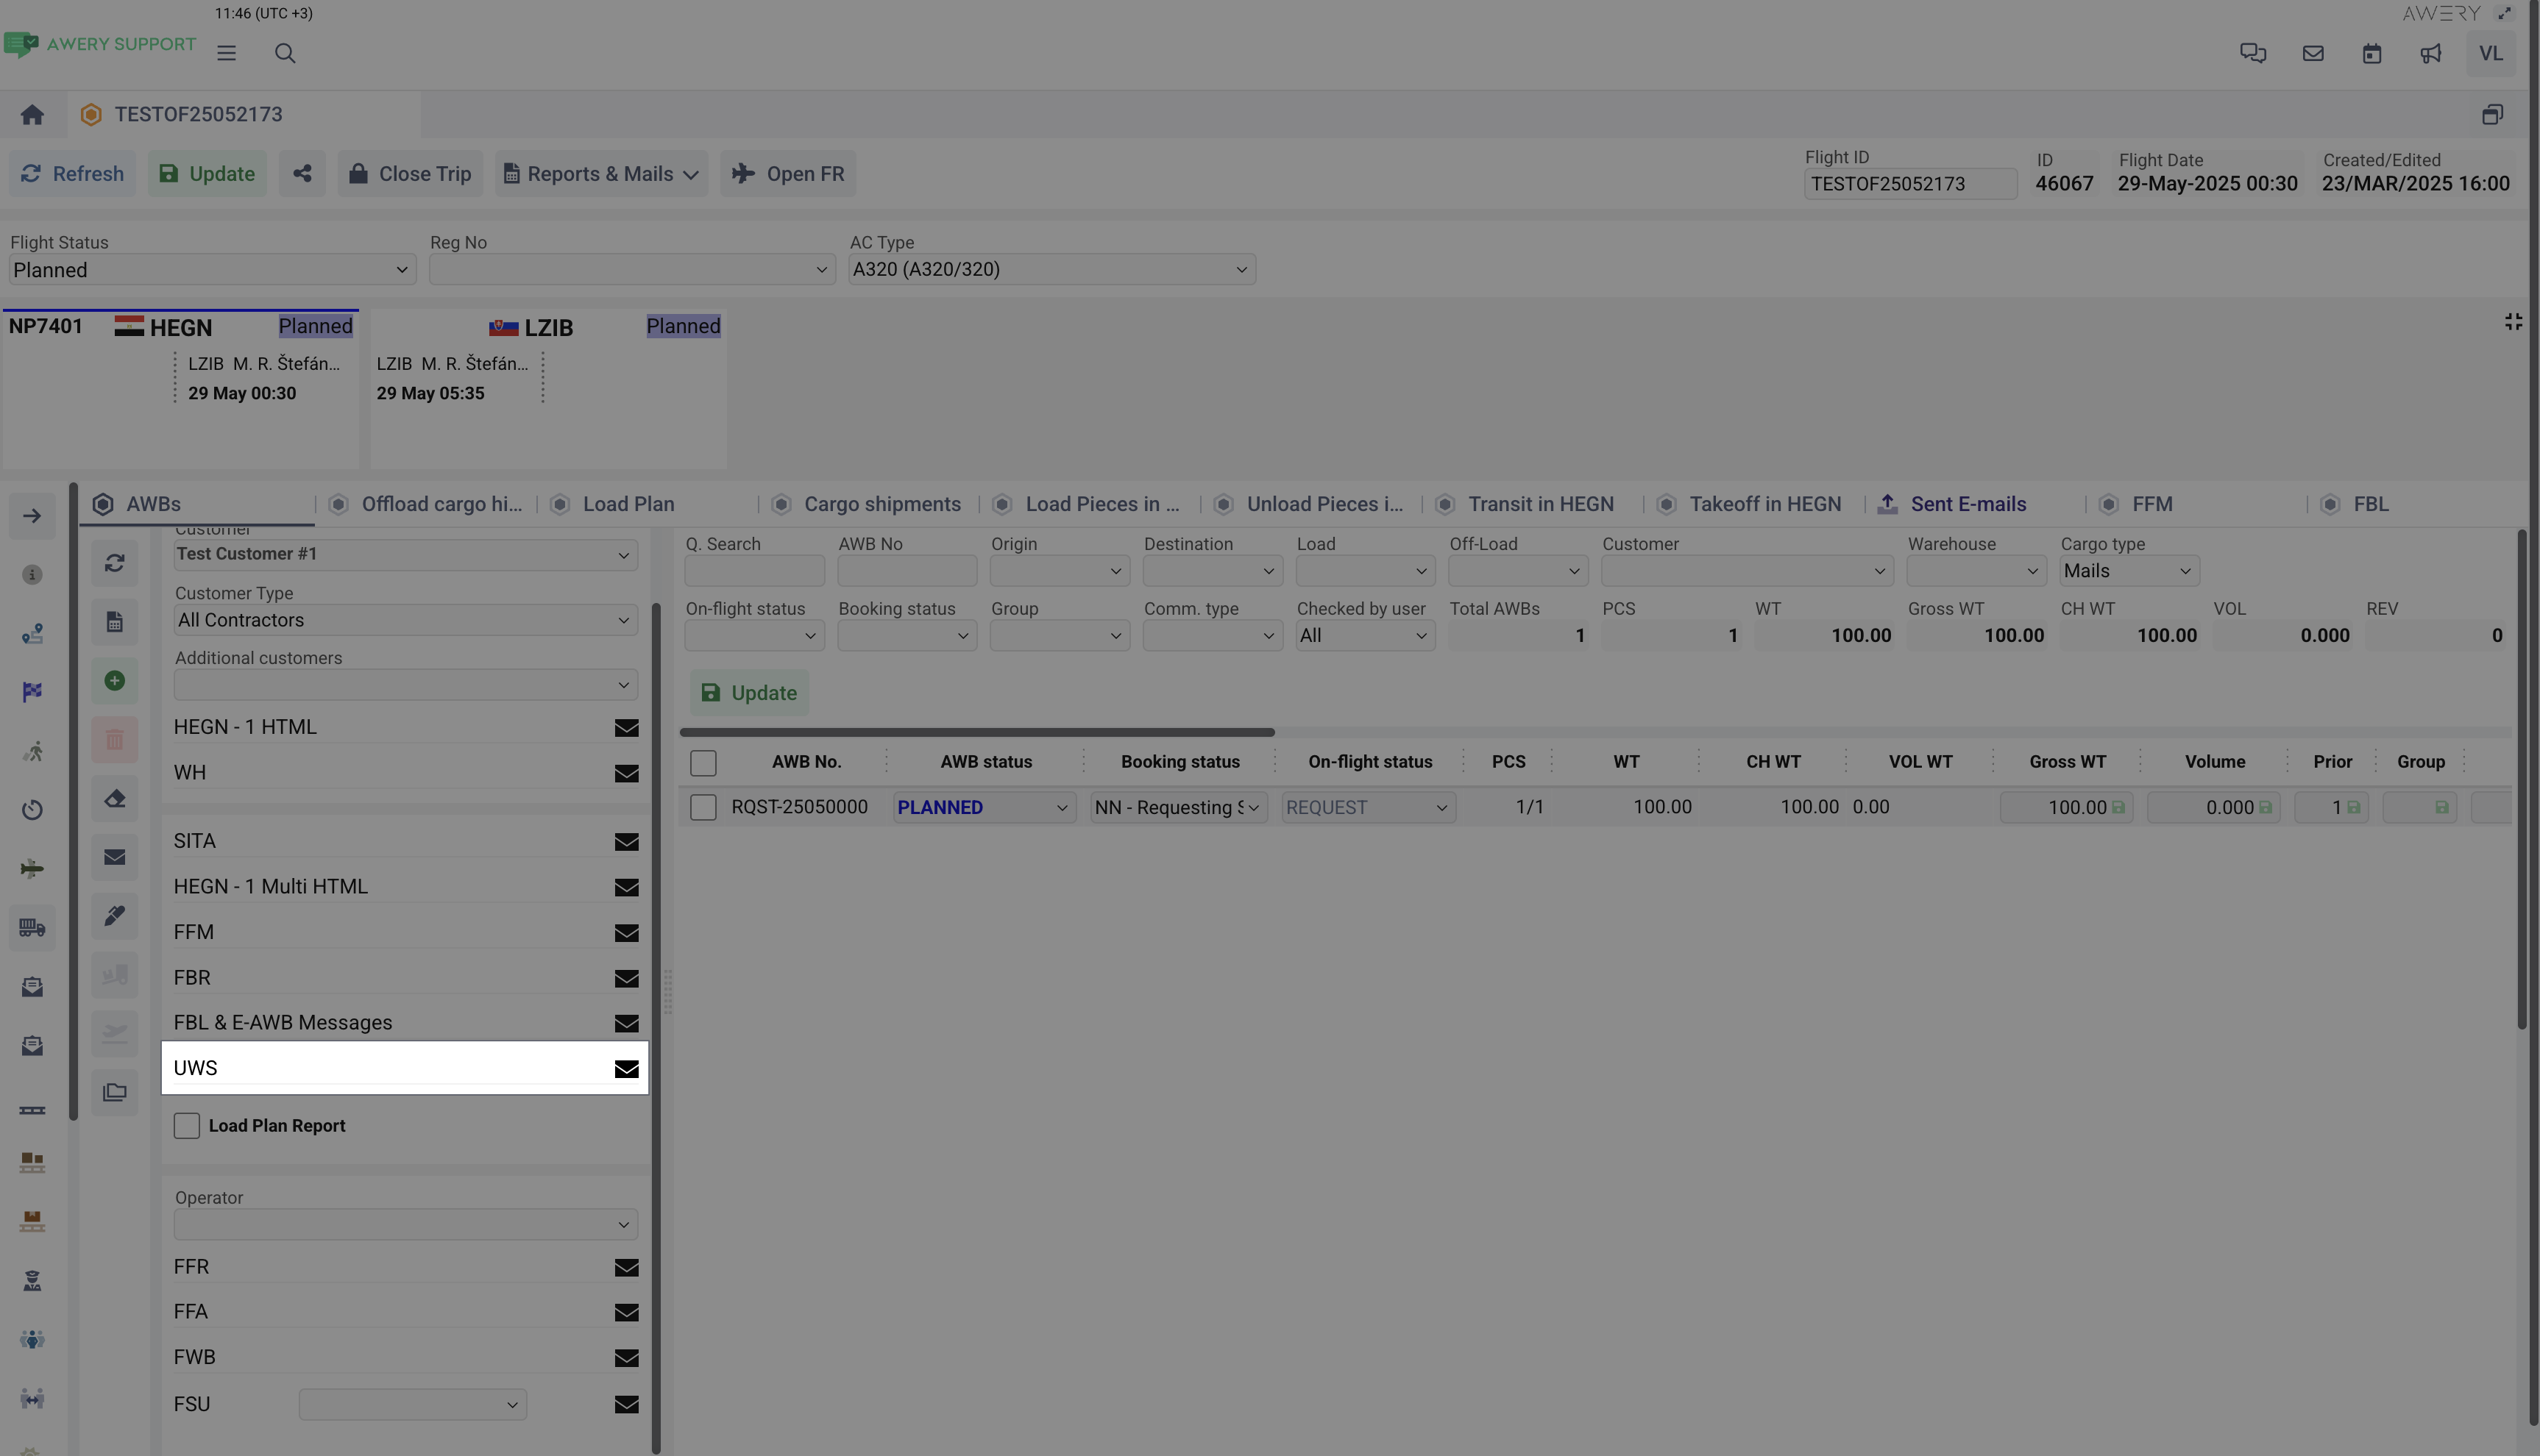Image resolution: width=2540 pixels, height=1456 pixels.
Task: Open the calendar icon in header
Action: [2372, 54]
